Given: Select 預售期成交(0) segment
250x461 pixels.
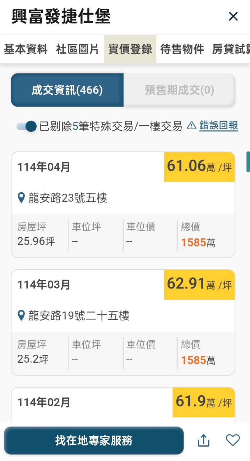Looking at the screenshot, I should click(x=179, y=90).
